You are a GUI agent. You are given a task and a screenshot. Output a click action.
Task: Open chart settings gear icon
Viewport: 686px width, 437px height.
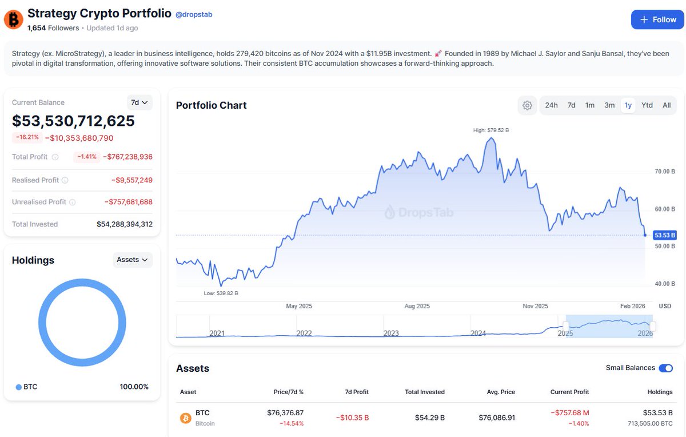[x=527, y=105]
